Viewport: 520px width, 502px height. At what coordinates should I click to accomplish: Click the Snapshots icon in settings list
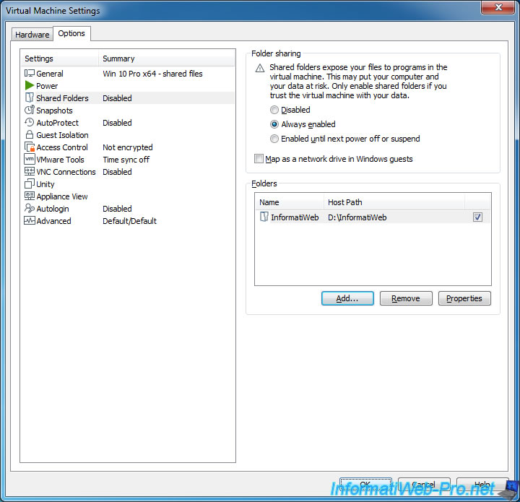tap(30, 111)
